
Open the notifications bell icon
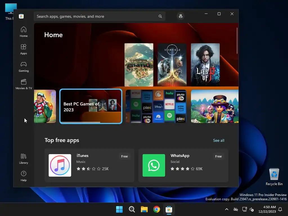point(280,209)
